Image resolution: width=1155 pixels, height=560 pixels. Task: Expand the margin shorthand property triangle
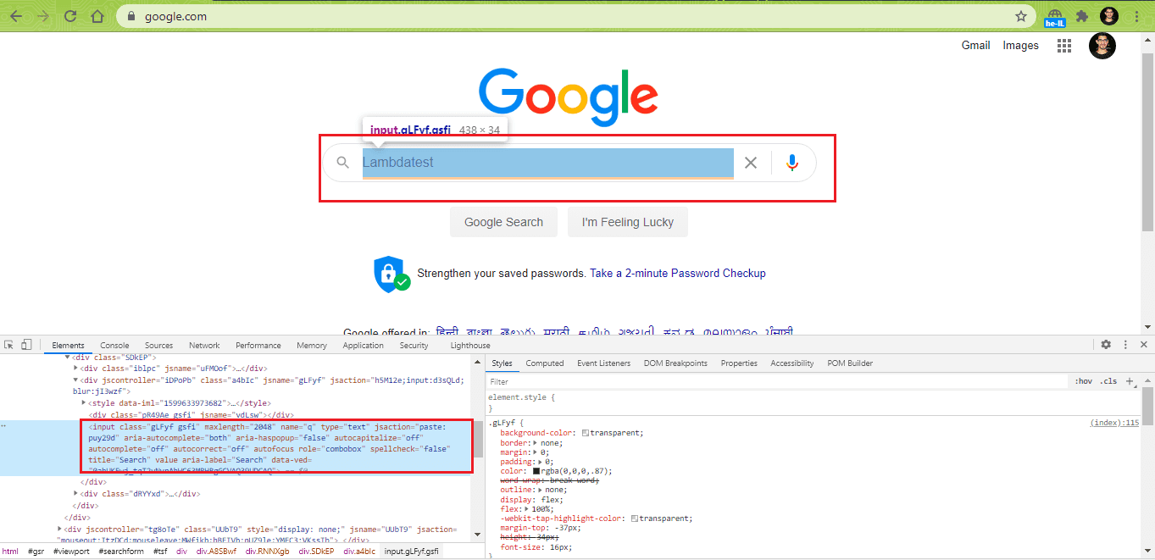click(x=535, y=452)
